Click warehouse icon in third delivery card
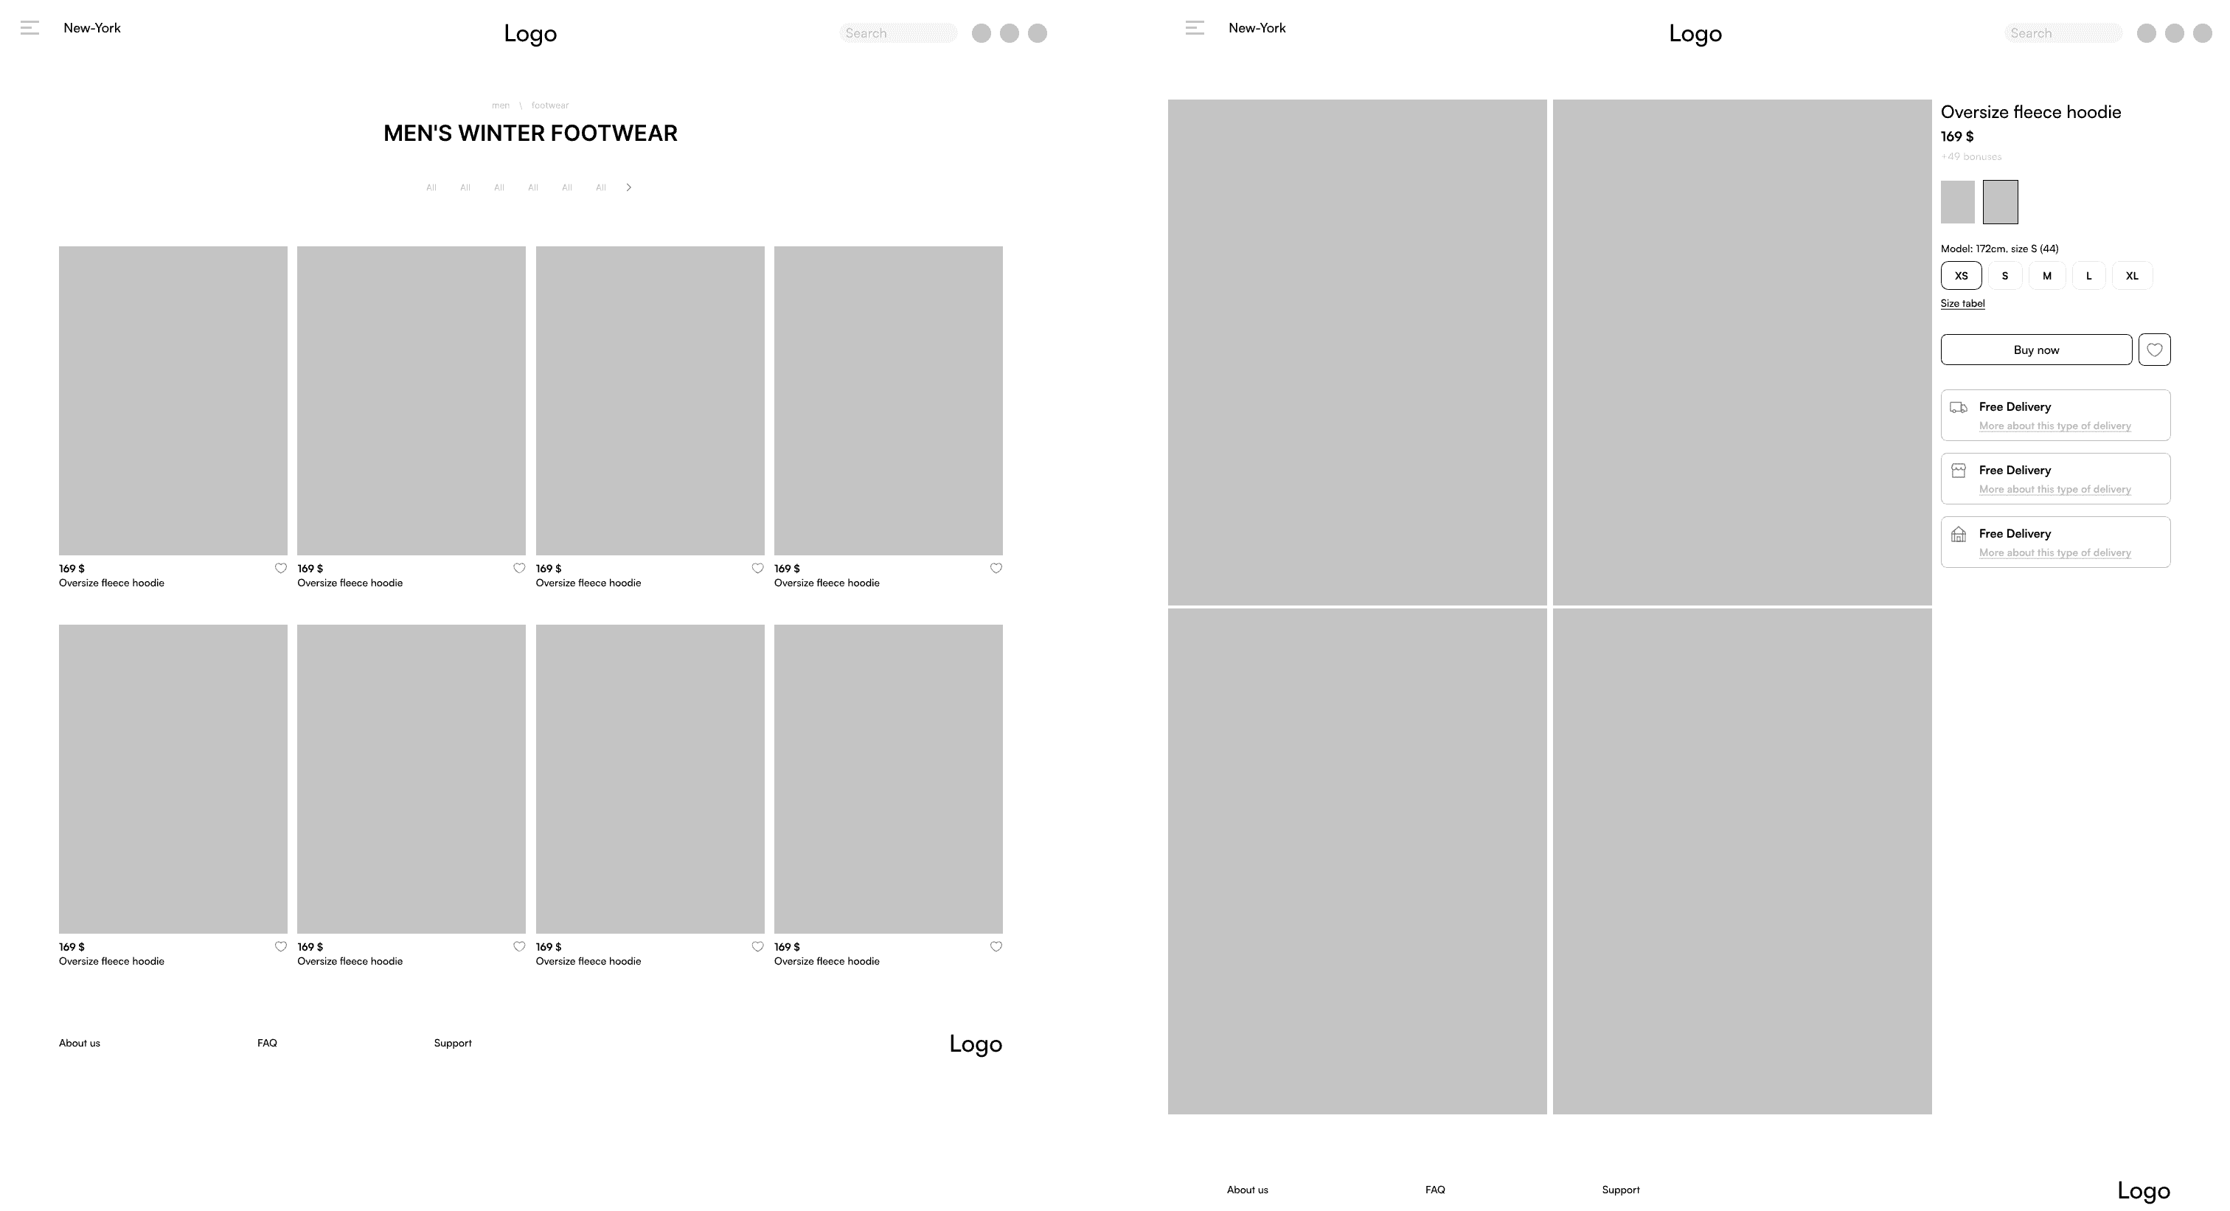Viewport: 2230px width, 1211px height. click(x=1958, y=535)
